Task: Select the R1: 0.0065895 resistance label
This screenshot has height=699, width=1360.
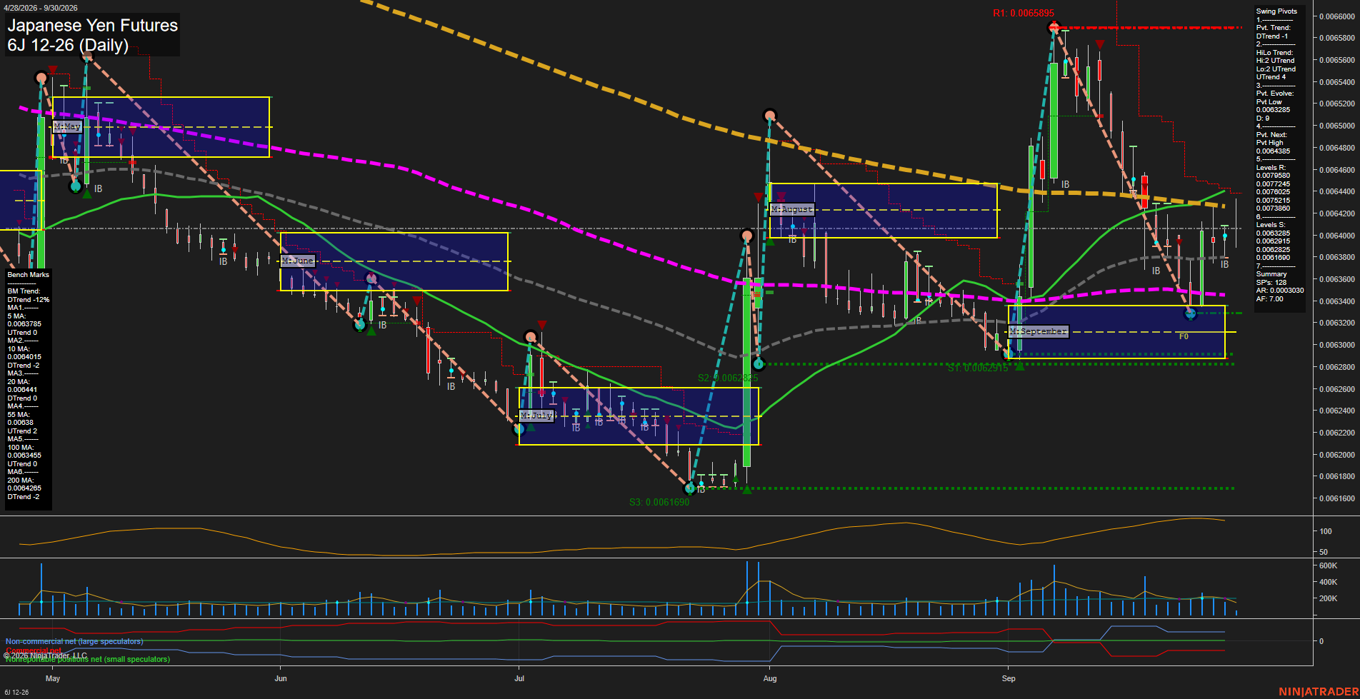Action: coord(1023,13)
